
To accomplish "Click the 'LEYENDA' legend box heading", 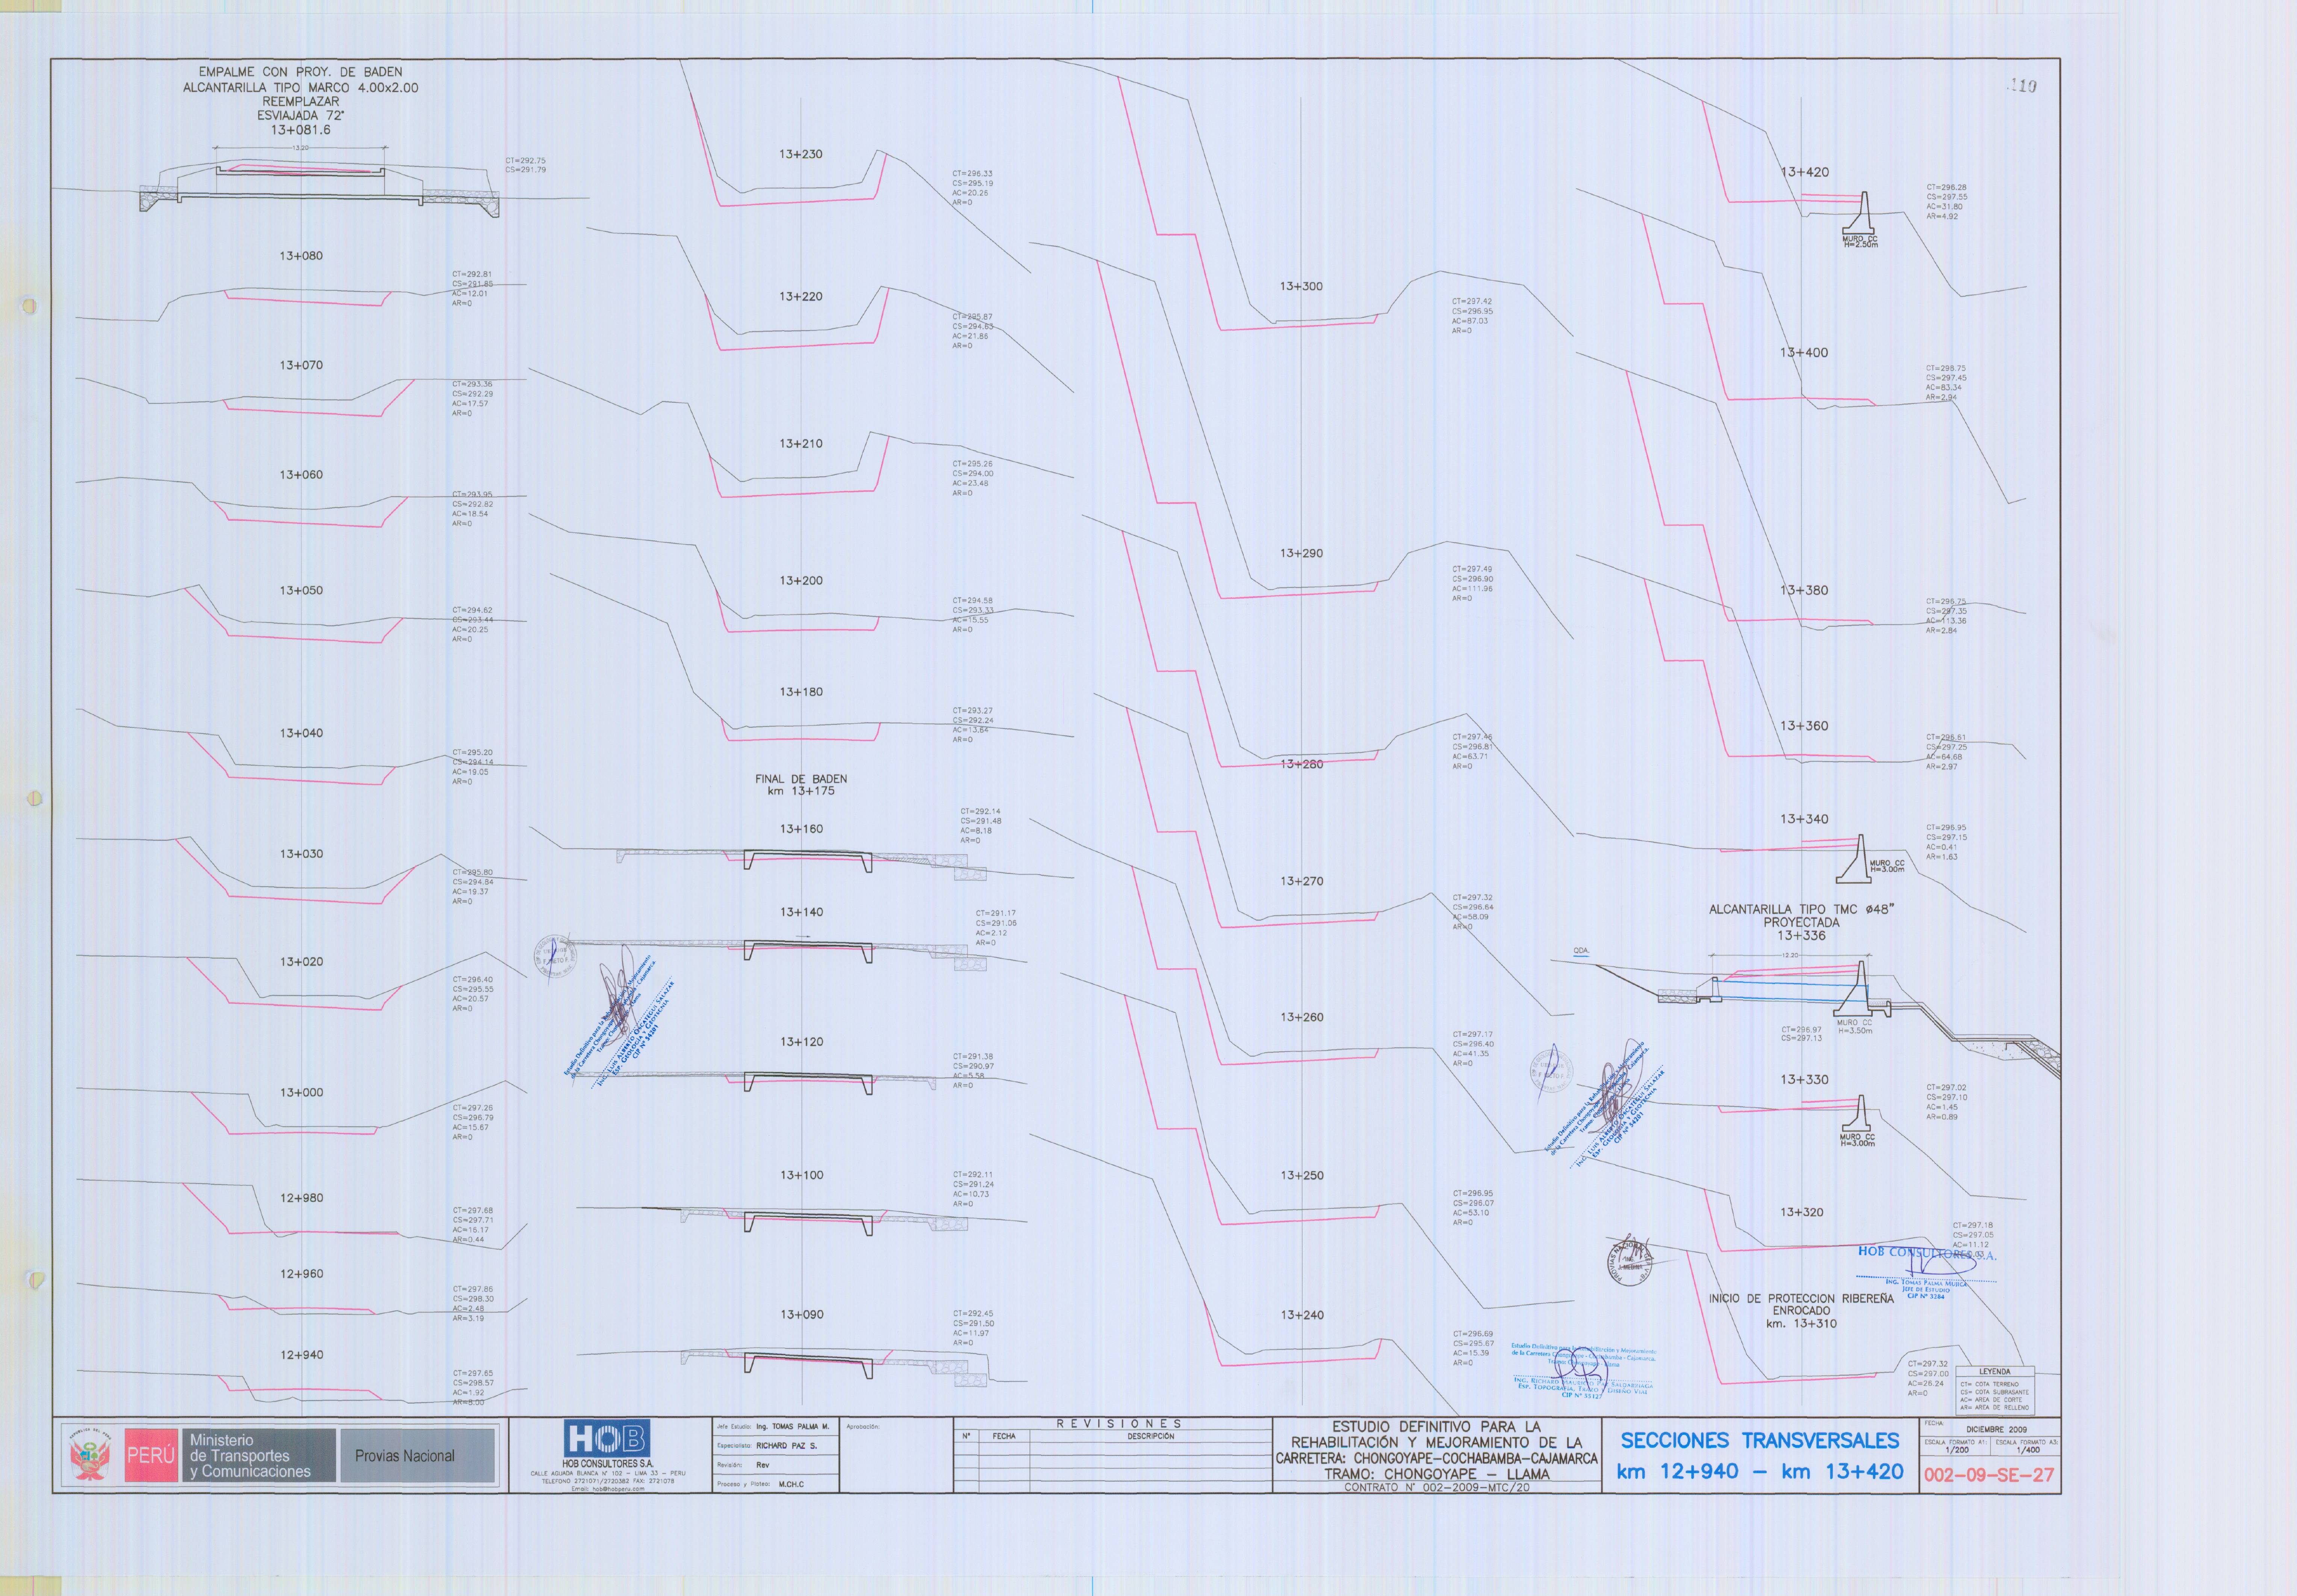I will pyautogui.click(x=1994, y=1372).
